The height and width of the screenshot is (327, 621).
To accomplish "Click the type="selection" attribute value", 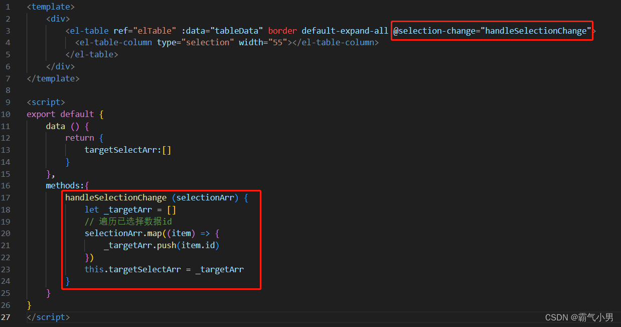I will point(209,42).
